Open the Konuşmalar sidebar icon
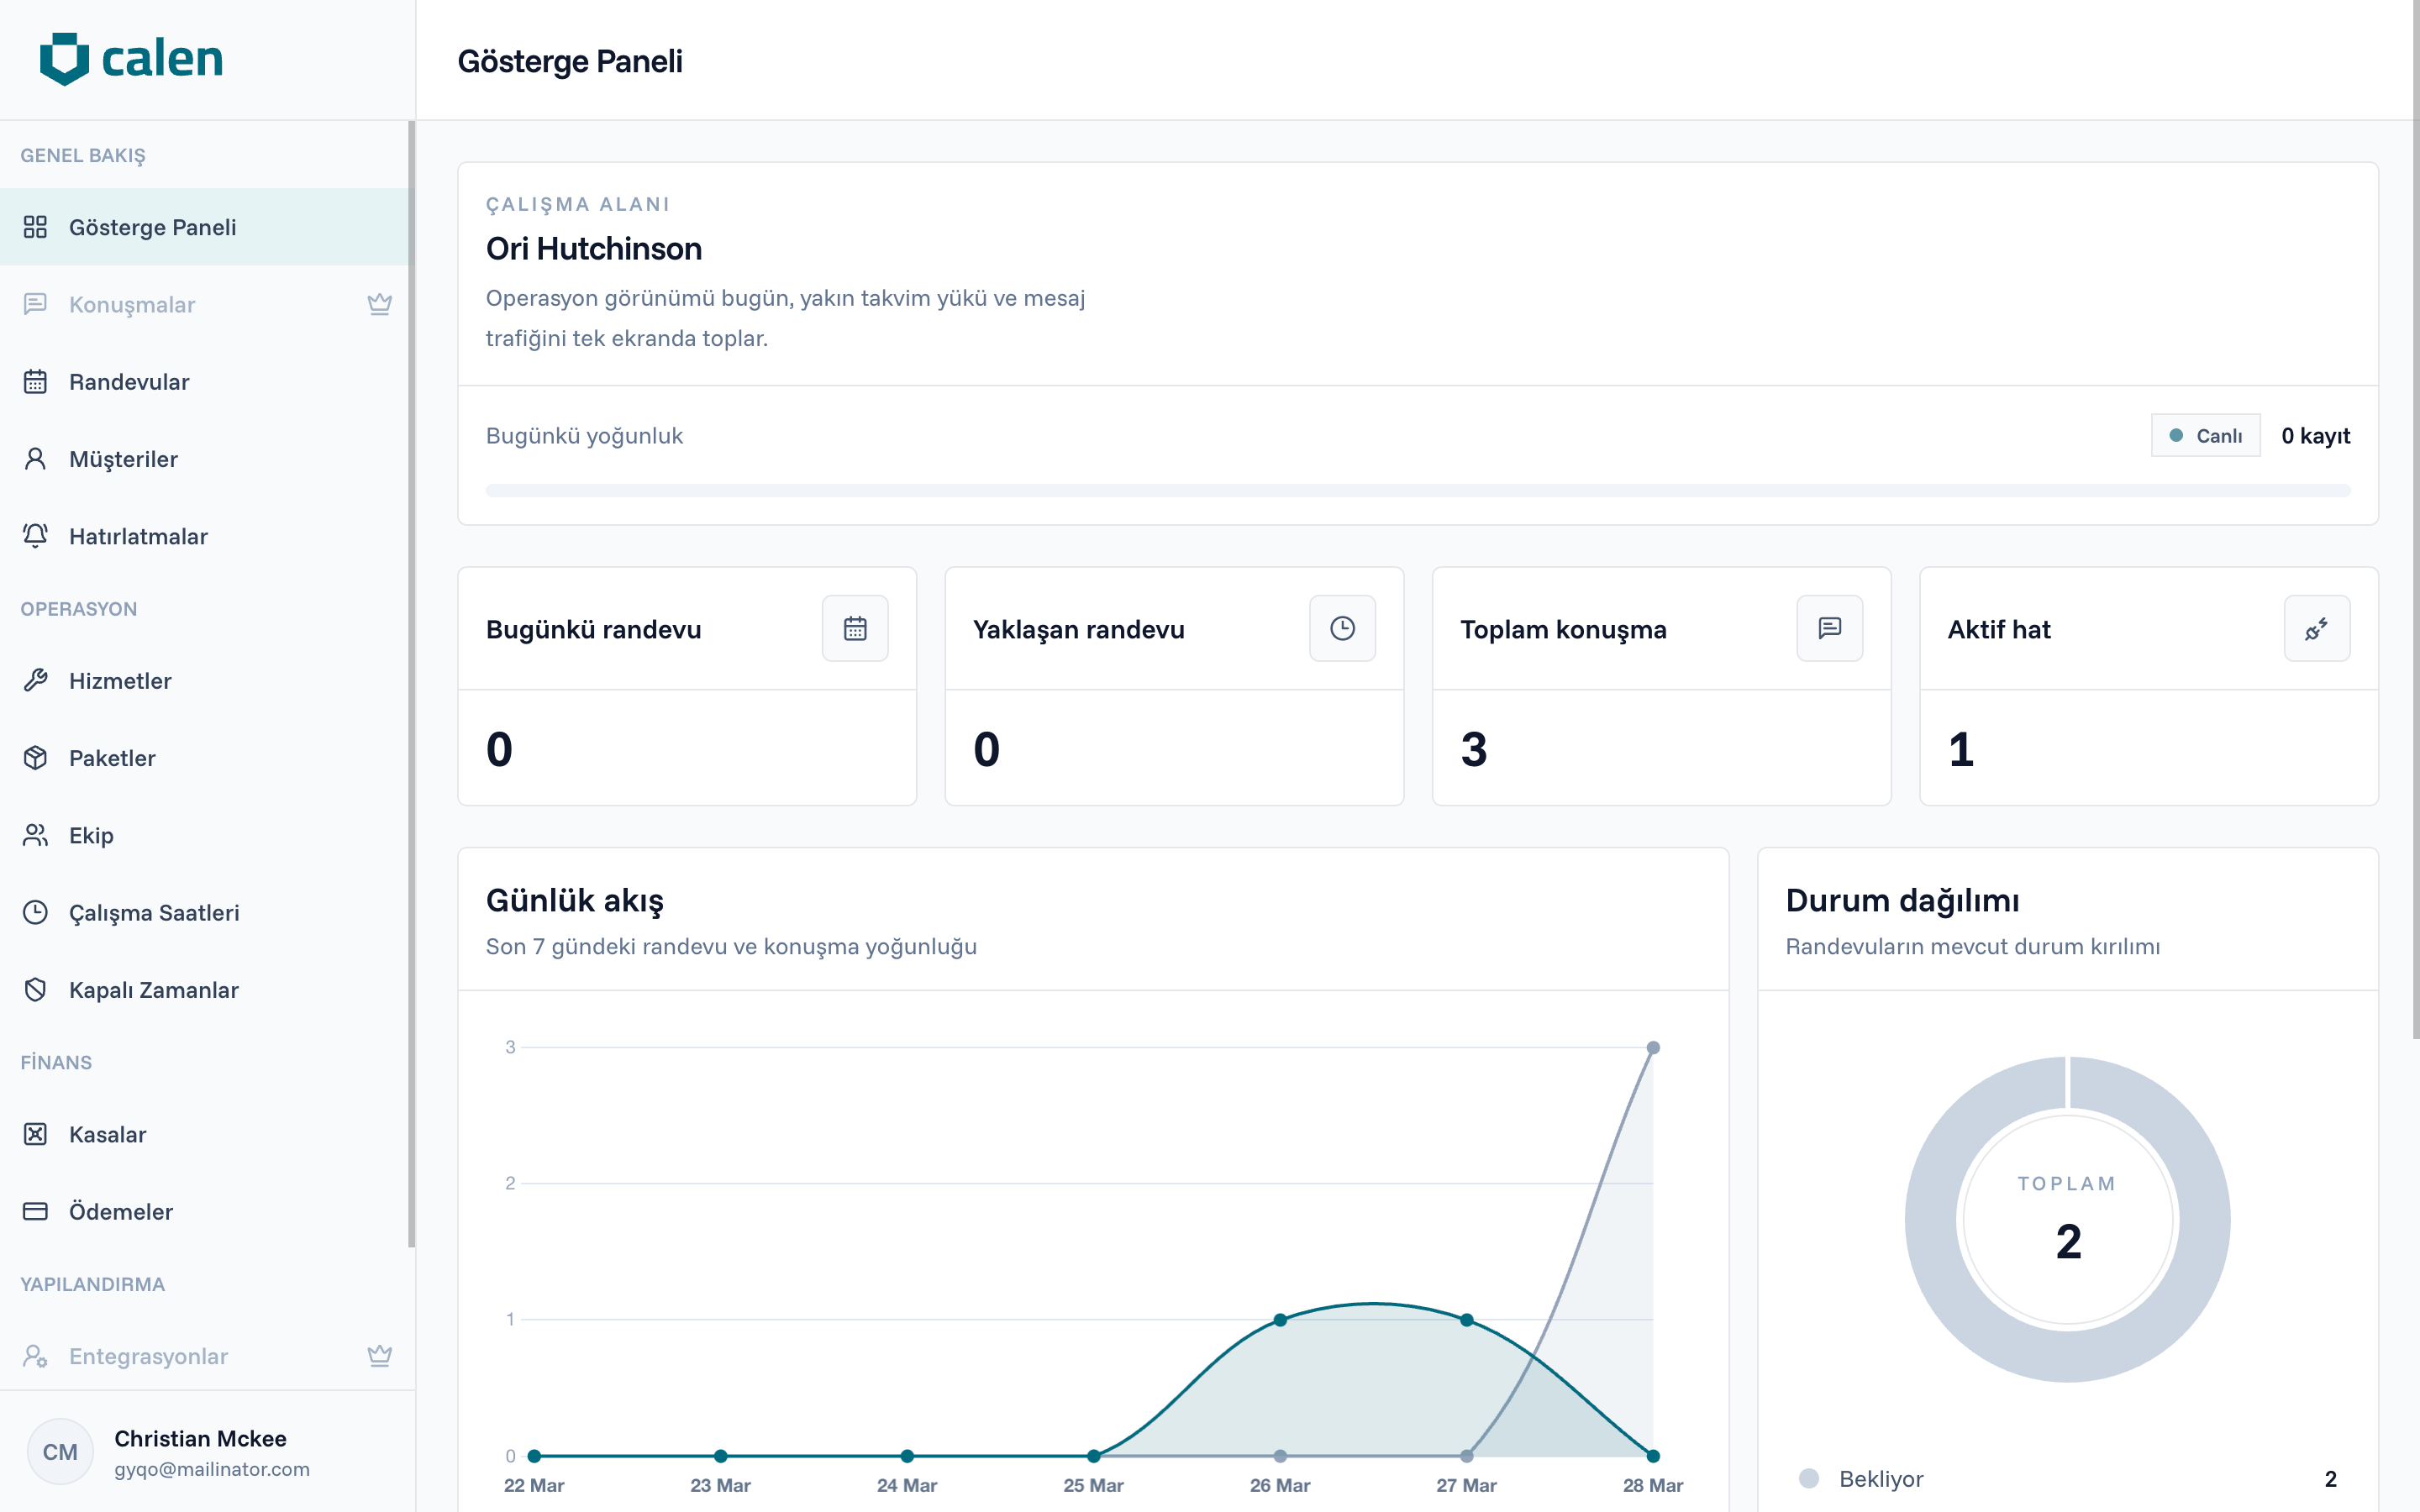2420x1512 pixels. (36, 305)
